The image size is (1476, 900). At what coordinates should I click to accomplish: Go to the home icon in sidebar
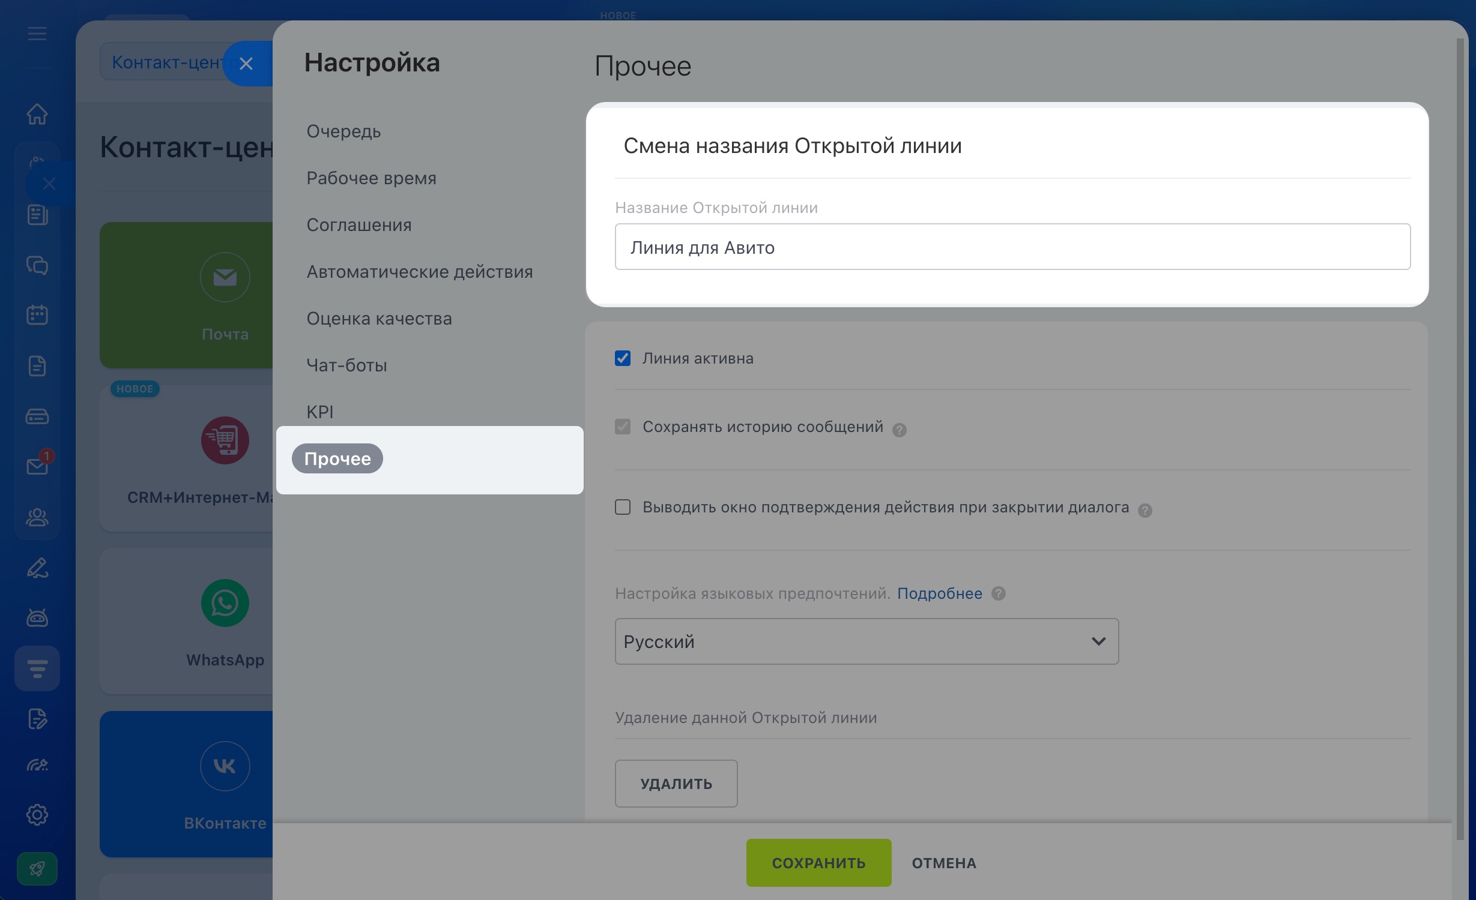(37, 114)
